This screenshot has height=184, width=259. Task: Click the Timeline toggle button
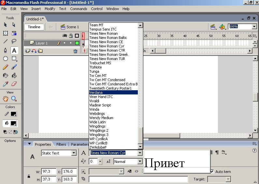[34, 27]
